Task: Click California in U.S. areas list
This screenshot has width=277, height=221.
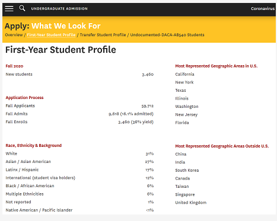Action: point(184,74)
